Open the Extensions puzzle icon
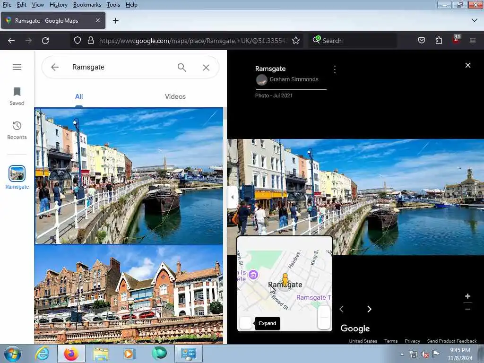484x363 pixels. [439, 41]
